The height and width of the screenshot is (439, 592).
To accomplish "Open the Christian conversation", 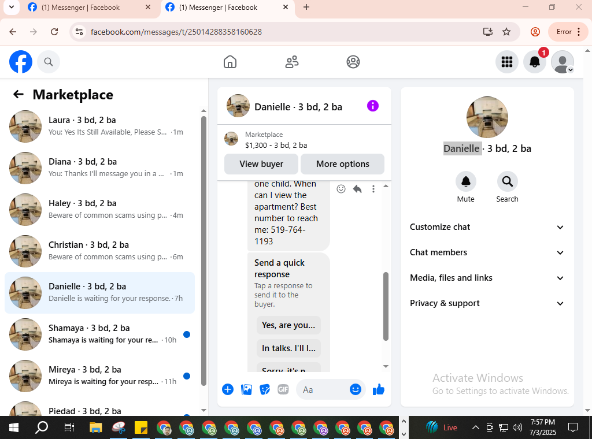I will [99, 251].
